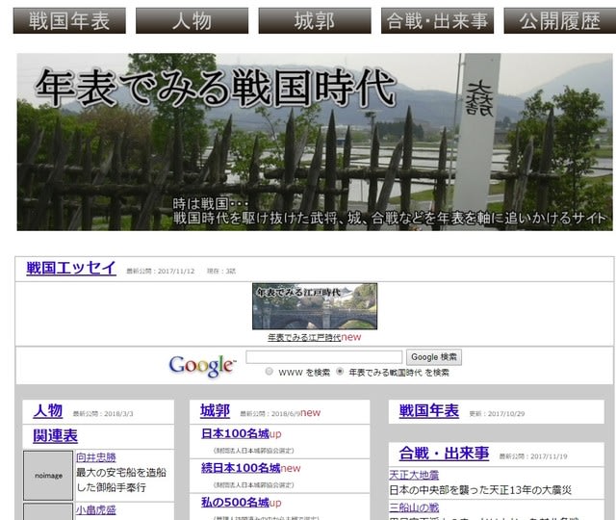Open the 三船山の戦 event link
616x520 pixels.
coord(414,507)
